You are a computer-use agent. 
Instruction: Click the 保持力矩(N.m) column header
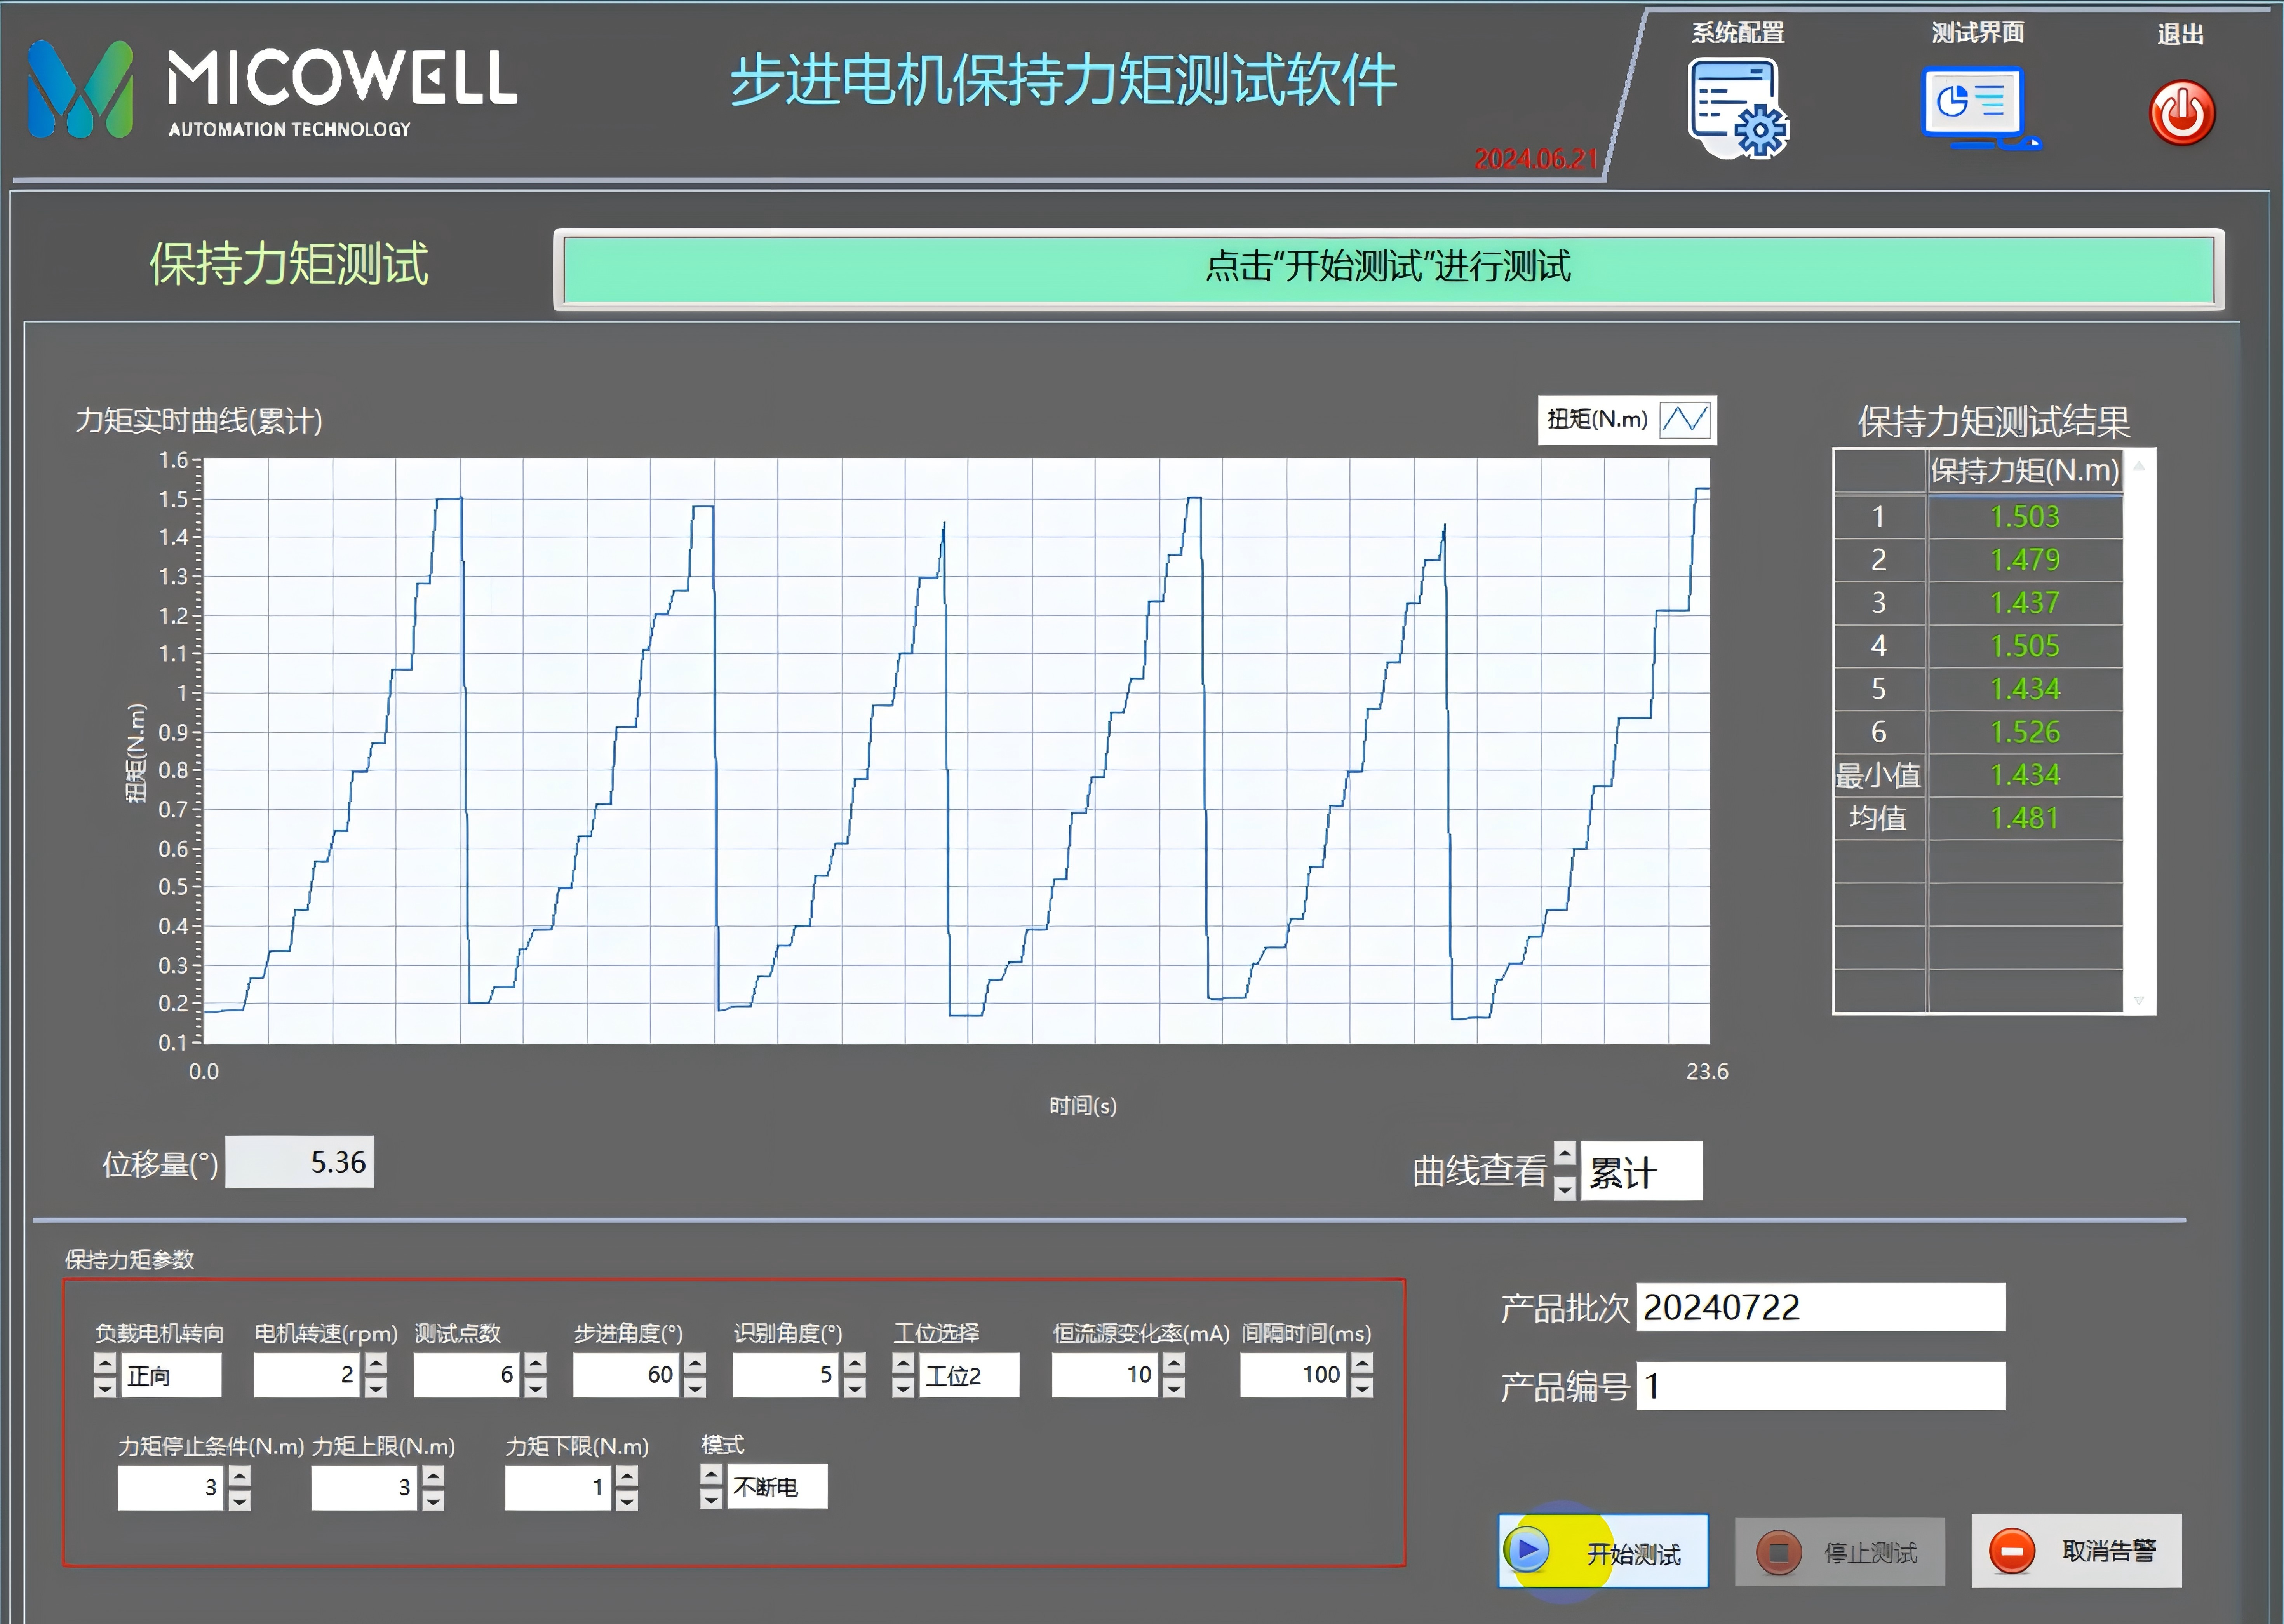[x=2025, y=471]
